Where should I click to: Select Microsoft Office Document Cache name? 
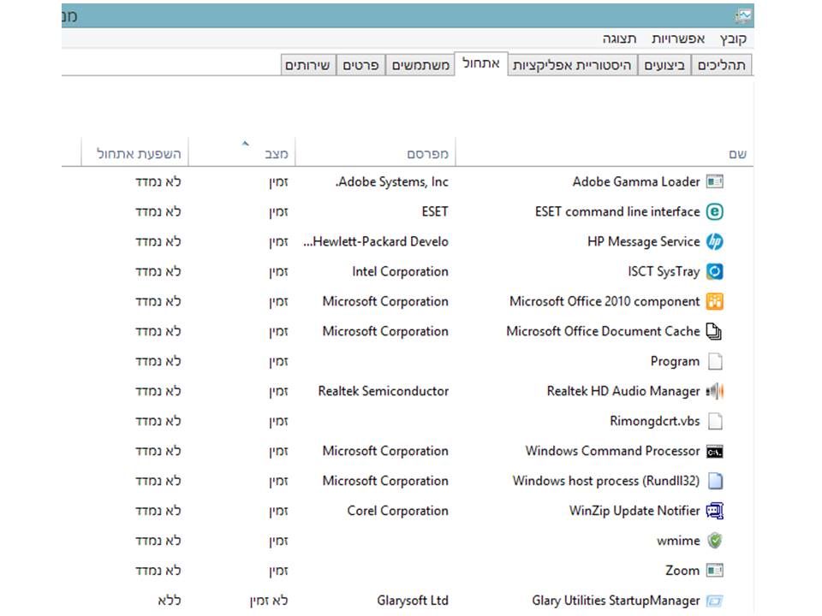pyautogui.click(x=603, y=331)
